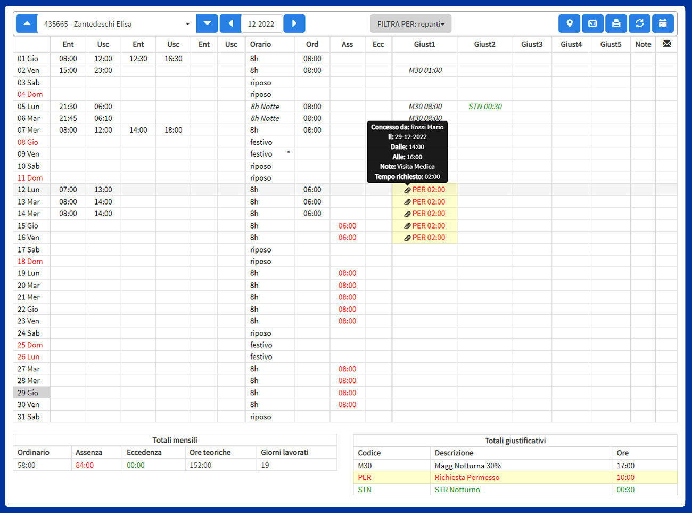Click M30 01:00 justification on 02 Ven
Screen dimensions: 692x513
coord(425,70)
